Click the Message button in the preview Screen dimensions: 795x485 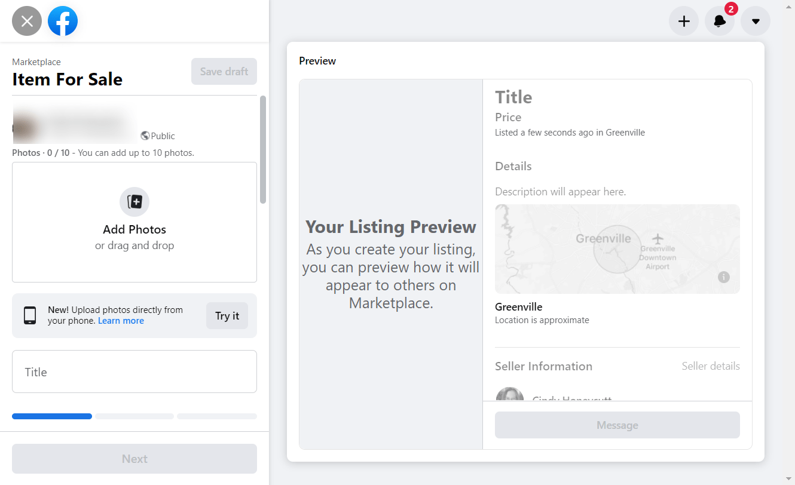[617, 425]
